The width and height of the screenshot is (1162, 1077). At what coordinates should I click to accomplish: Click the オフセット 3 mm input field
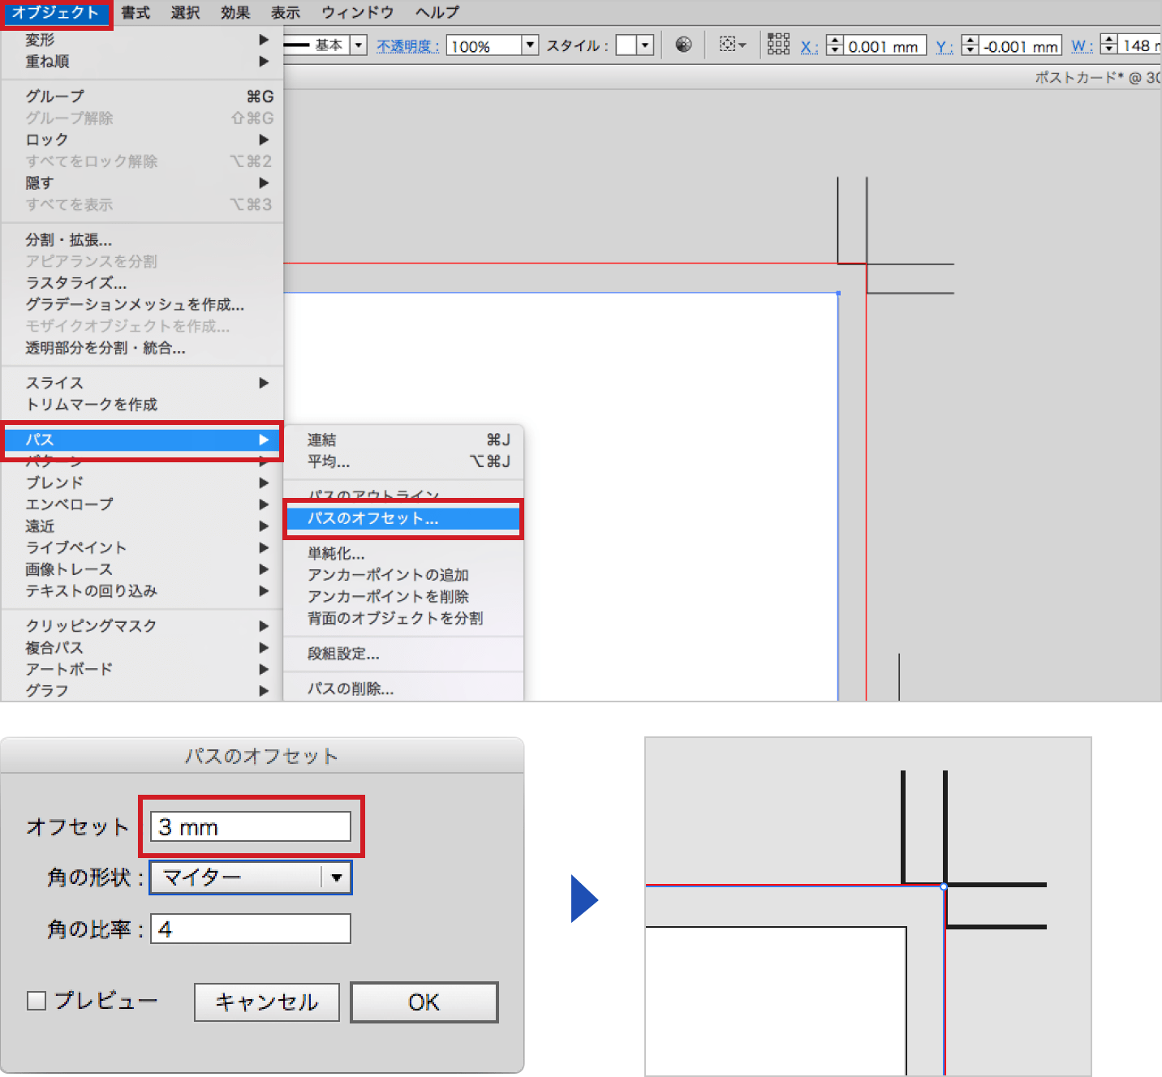pyautogui.click(x=251, y=827)
